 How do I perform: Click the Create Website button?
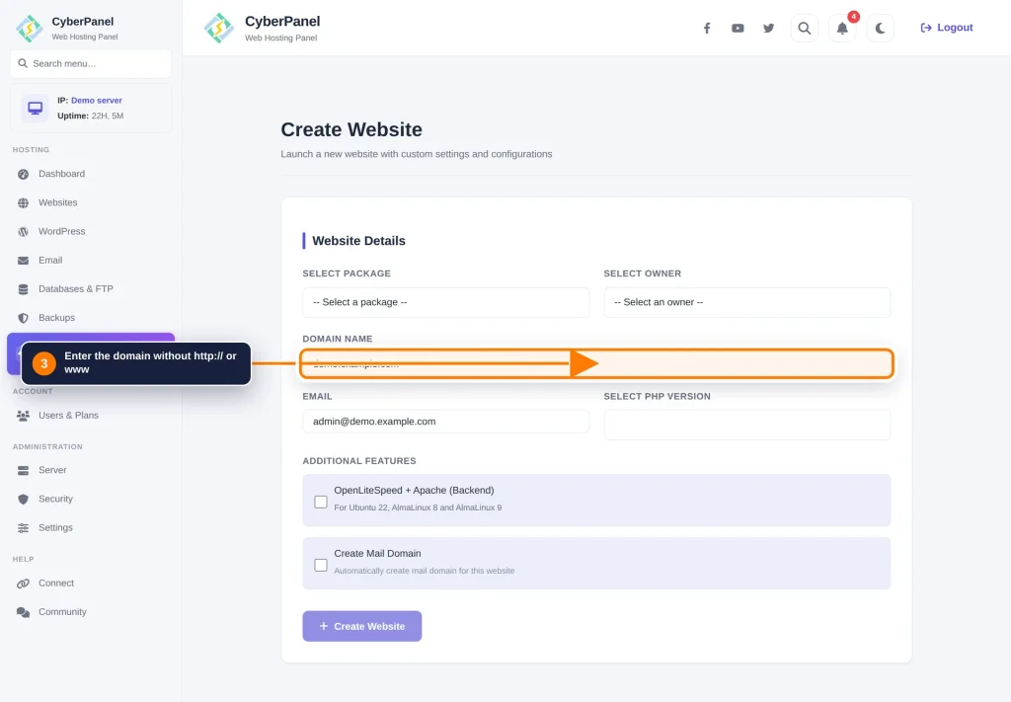tap(361, 626)
